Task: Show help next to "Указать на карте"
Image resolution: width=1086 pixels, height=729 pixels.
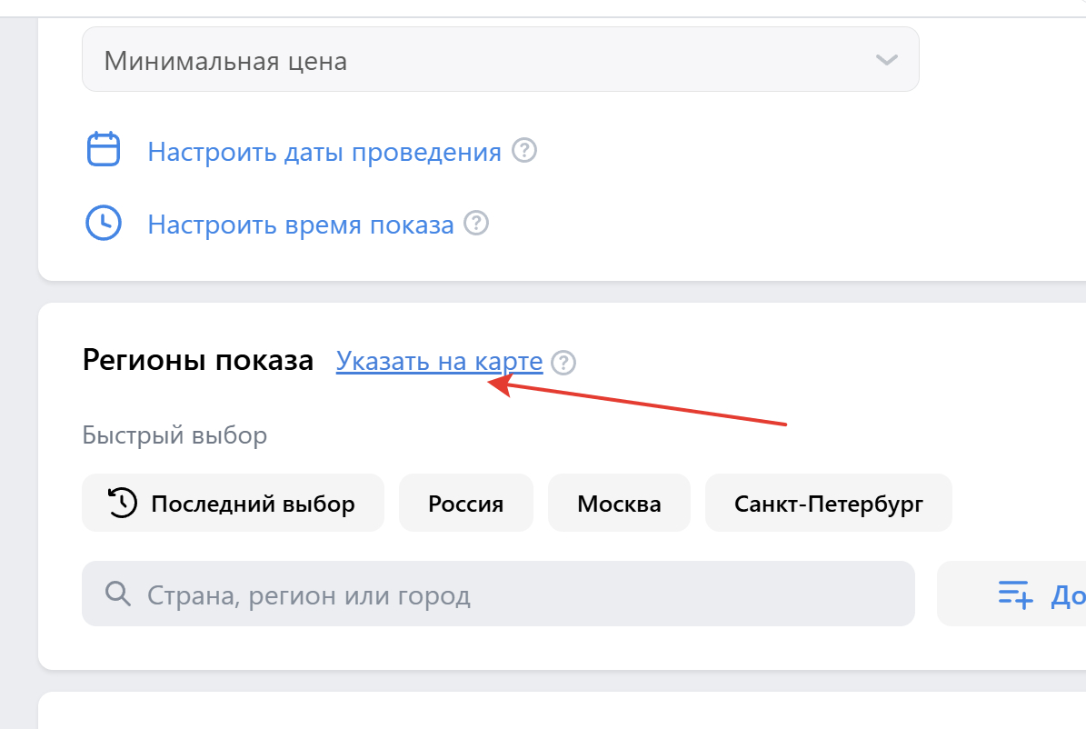Action: coord(564,363)
